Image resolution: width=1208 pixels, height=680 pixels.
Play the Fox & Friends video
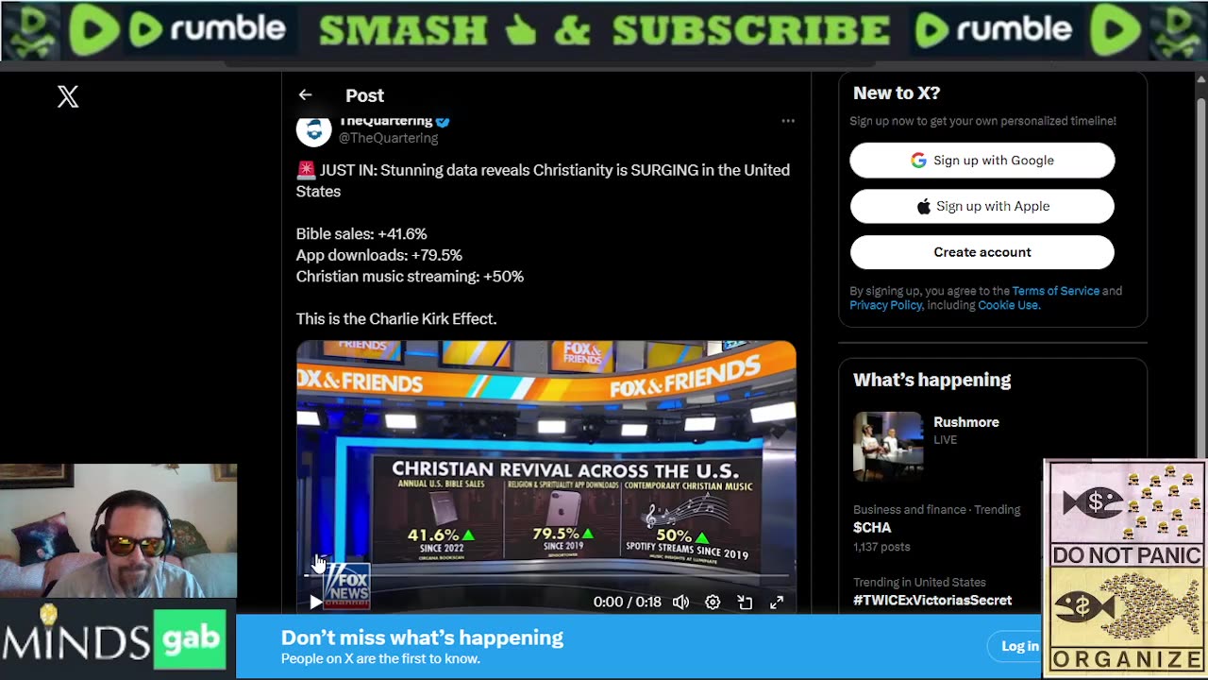coord(315,602)
